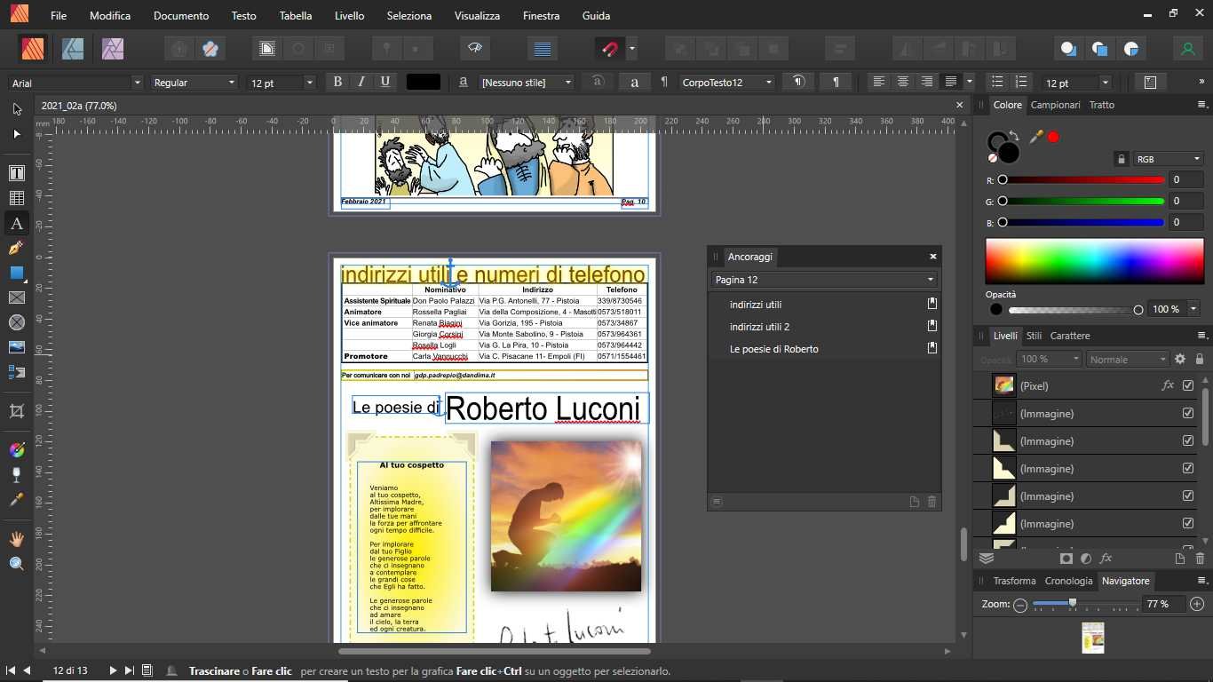Click the Opacità slider in Colore panel
Viewport: 1213px width, 682px height.
[x=1073, y=310]
